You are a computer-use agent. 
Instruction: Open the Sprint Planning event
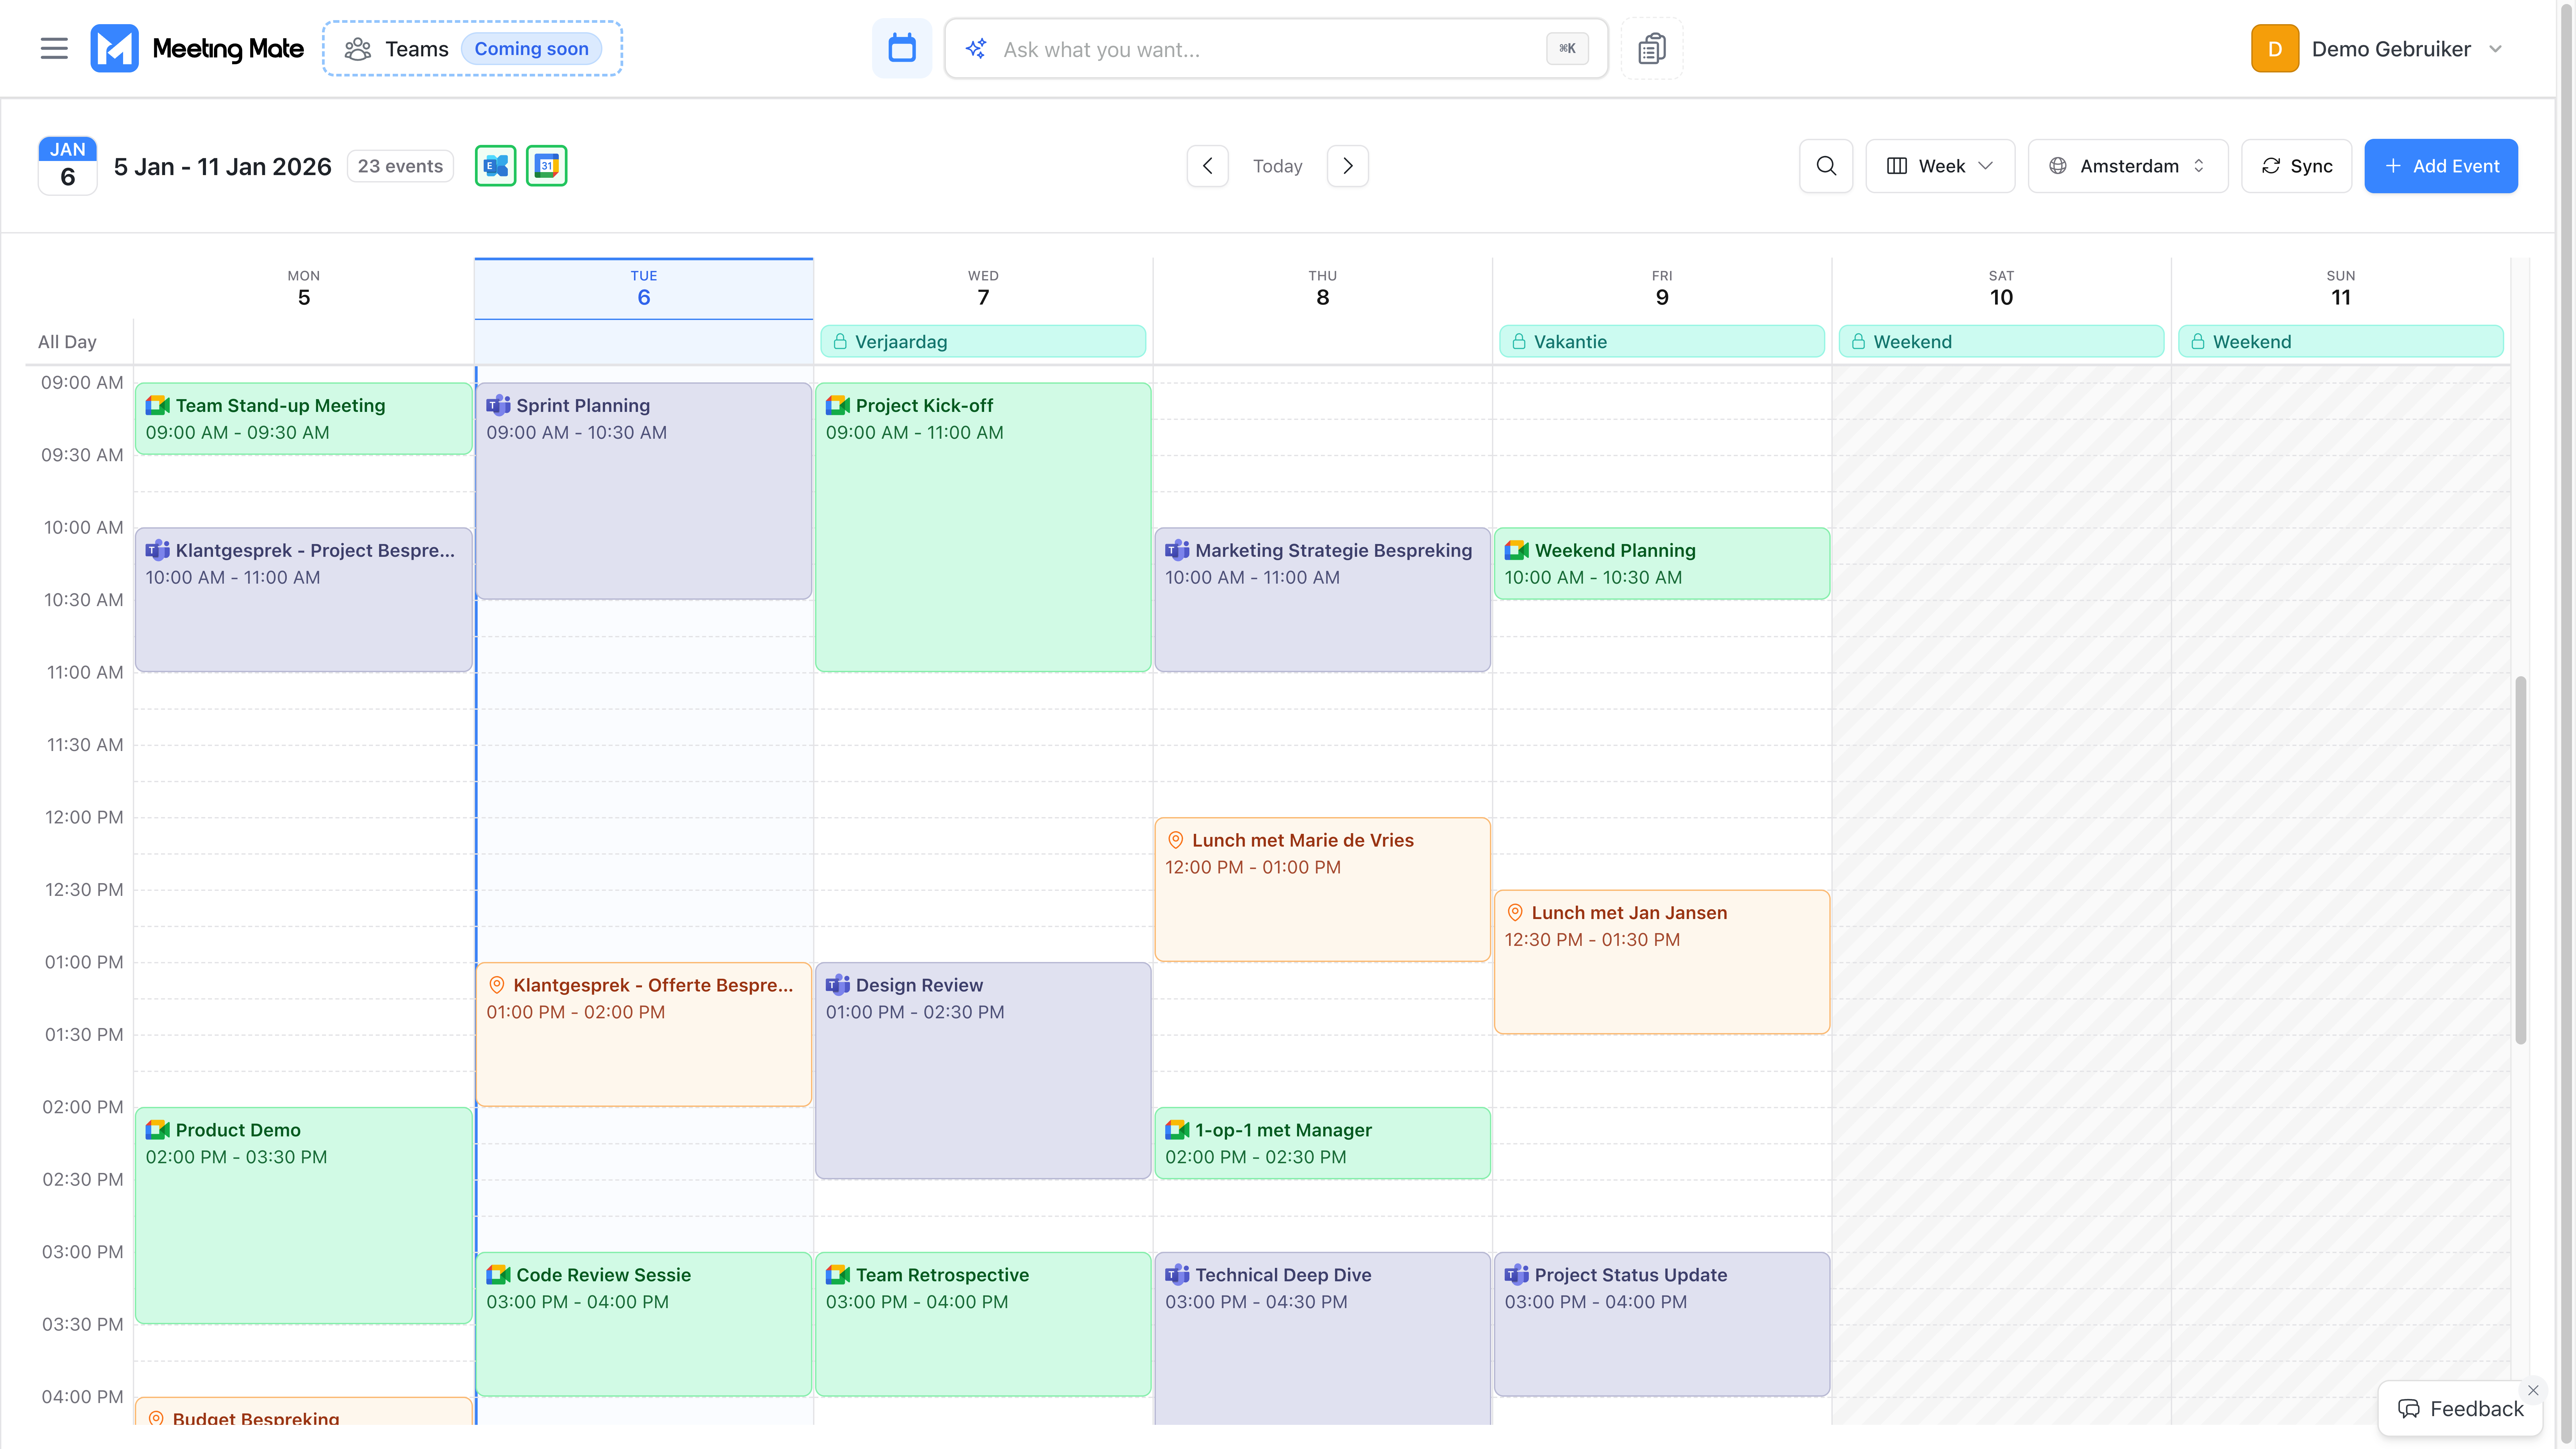(644, 491)
